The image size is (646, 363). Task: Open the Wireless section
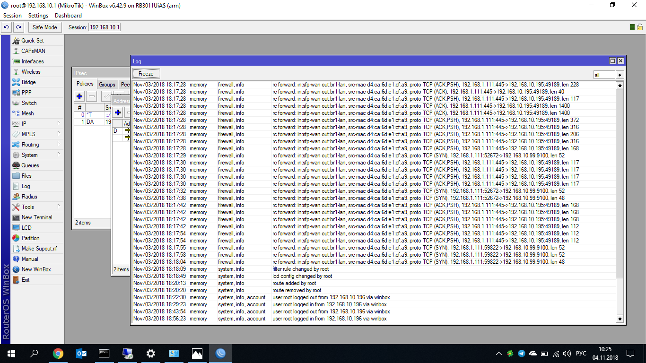[x=37, y=72]
